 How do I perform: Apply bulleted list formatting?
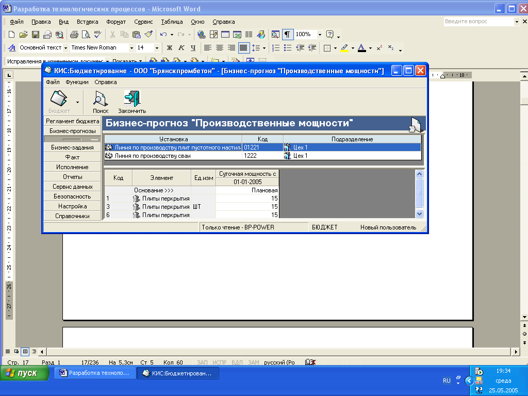click(x=288, y=48)
